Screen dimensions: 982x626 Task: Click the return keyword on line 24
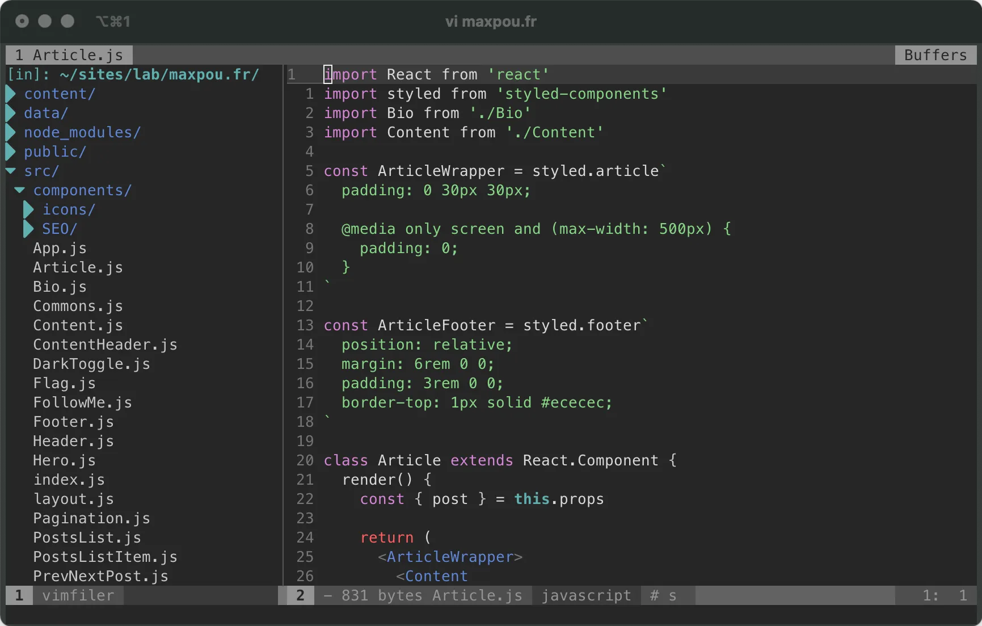[x=386, y=537]
